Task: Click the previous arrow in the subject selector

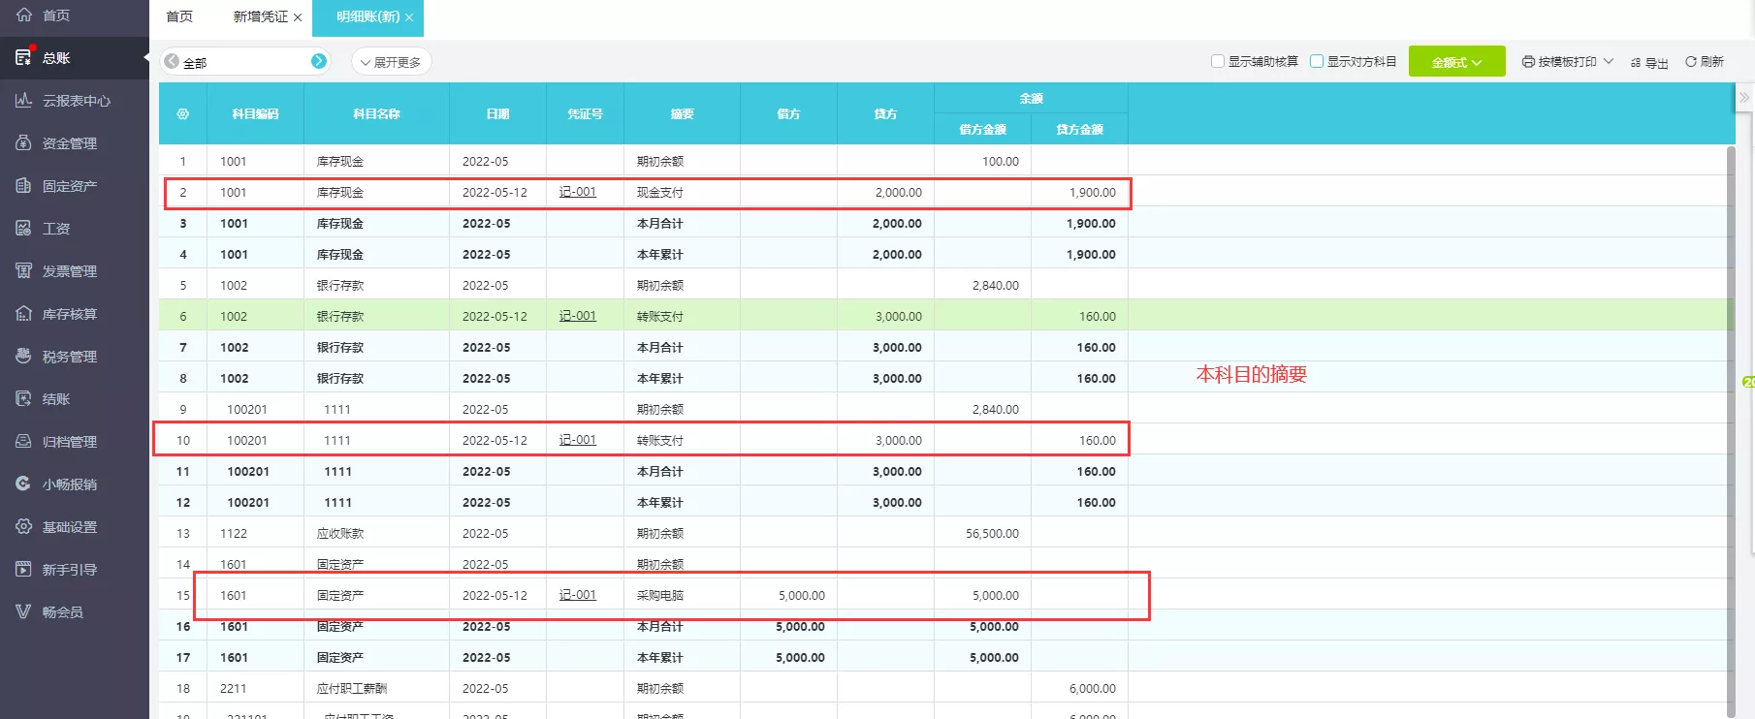Action: (172, 61)
